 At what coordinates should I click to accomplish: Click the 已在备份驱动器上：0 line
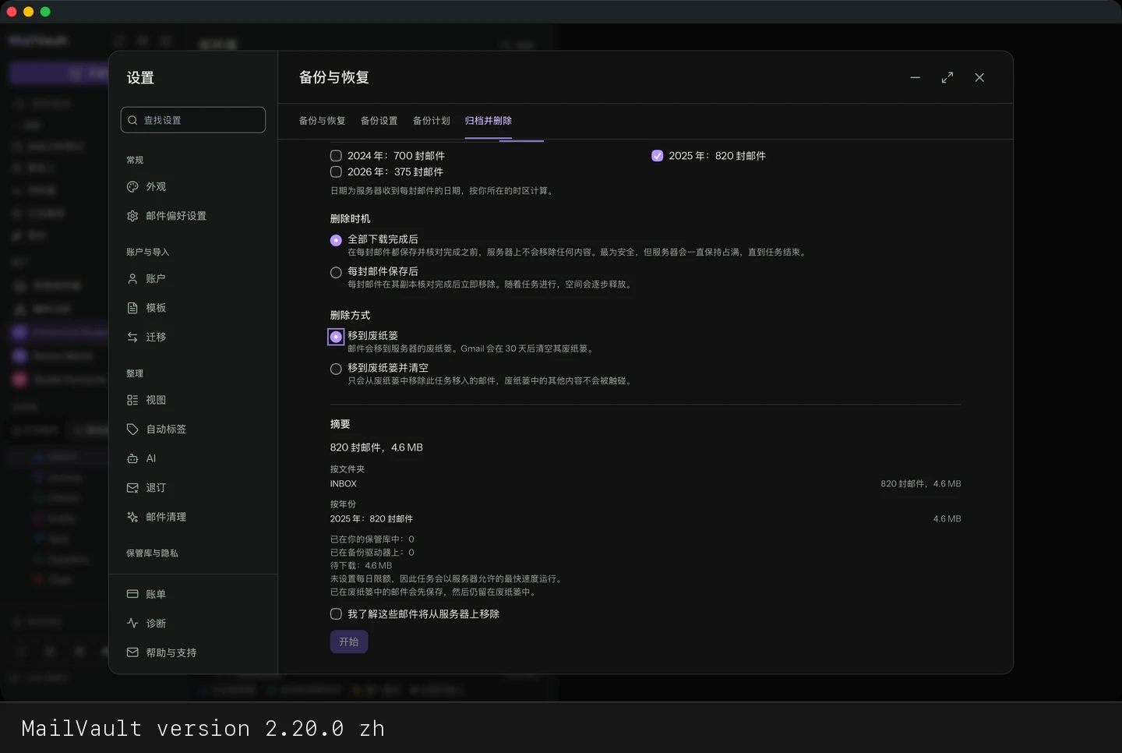click(x=372, y=553)
